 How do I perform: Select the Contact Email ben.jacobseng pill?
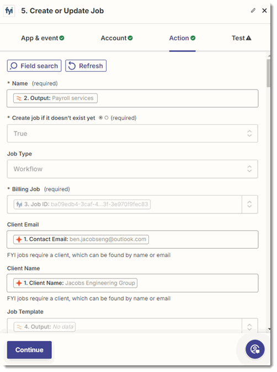pyautogui.click(x=81, y=239)
